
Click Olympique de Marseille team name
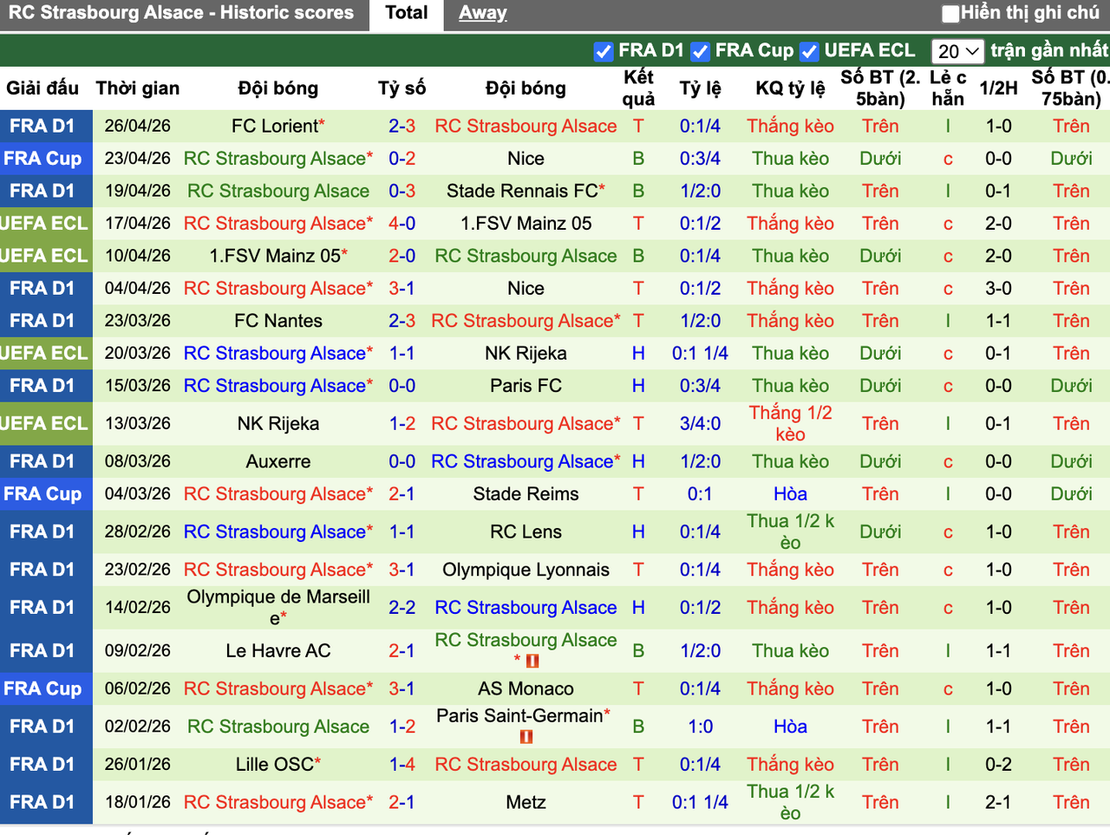278,607
